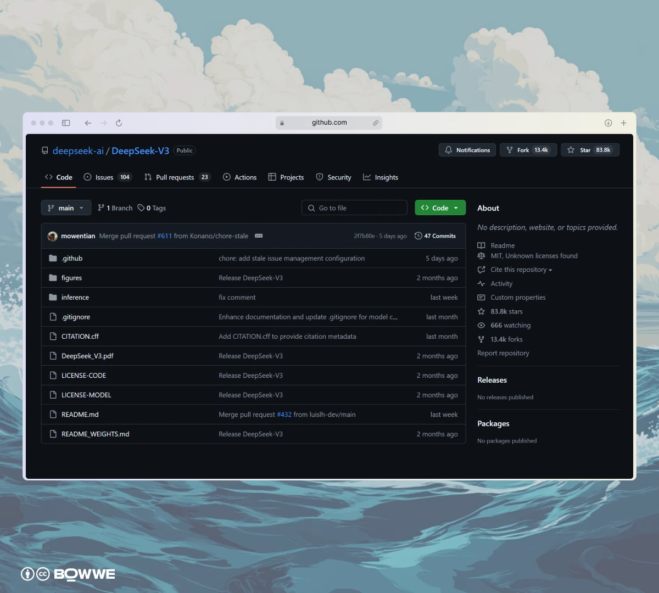Screen dimensions: 659x593
Task: Copy the page link via link icon in address bar
Action: [376, 123]
